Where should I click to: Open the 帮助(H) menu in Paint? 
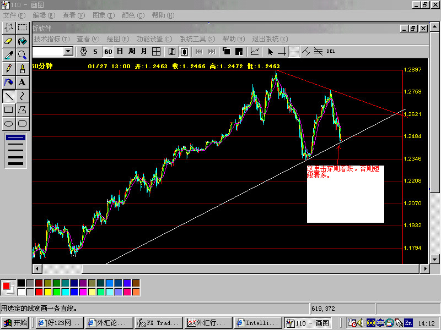[163, 15]
